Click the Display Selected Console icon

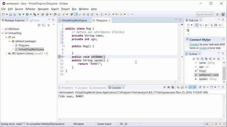[x=204, y=87]
